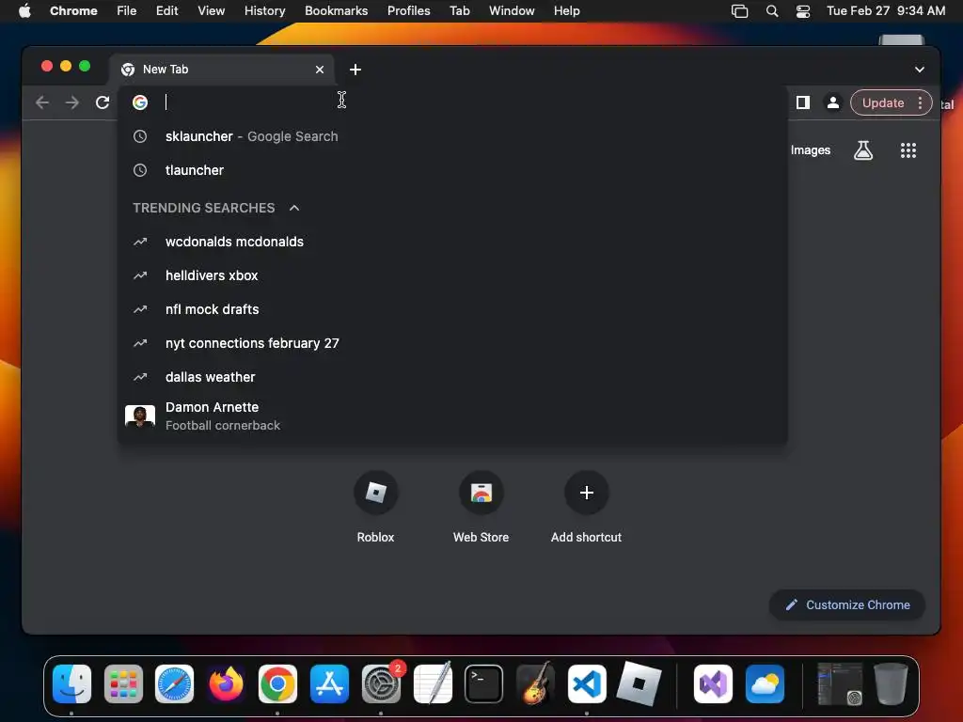Open Terminal from the dock
This screenshot has height=722, width=963.
[484, 684]
